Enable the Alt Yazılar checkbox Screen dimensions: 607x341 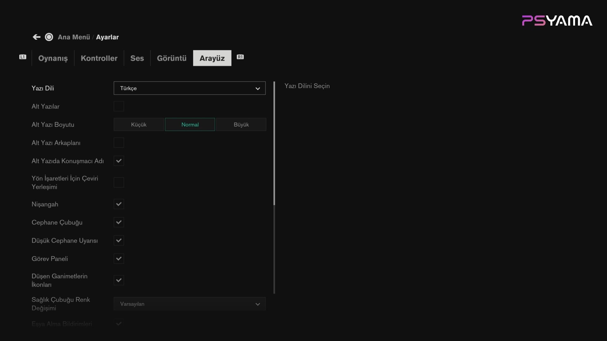(119, 106)
